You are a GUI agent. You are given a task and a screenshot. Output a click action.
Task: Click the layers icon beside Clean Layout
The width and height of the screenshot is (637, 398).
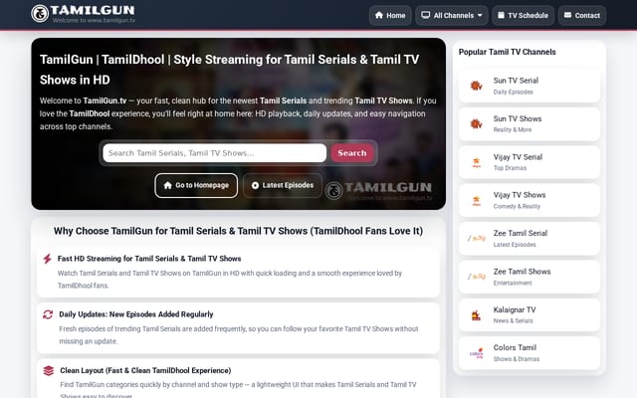click(49, 370)
